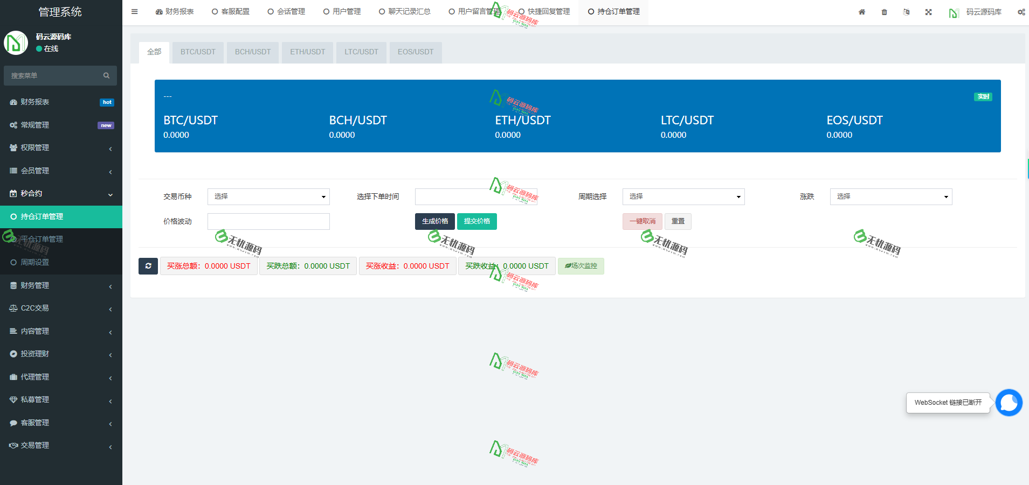Click the 一键取消 cancel button

pyautogui.click(x=642, y=221)
